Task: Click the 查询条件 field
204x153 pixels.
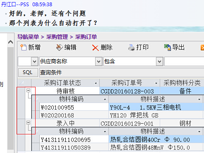Action: [122, 72]
